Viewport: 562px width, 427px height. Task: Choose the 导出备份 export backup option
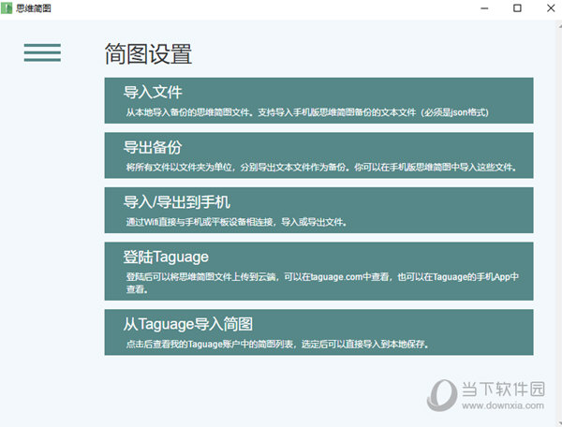pos(318,155)
